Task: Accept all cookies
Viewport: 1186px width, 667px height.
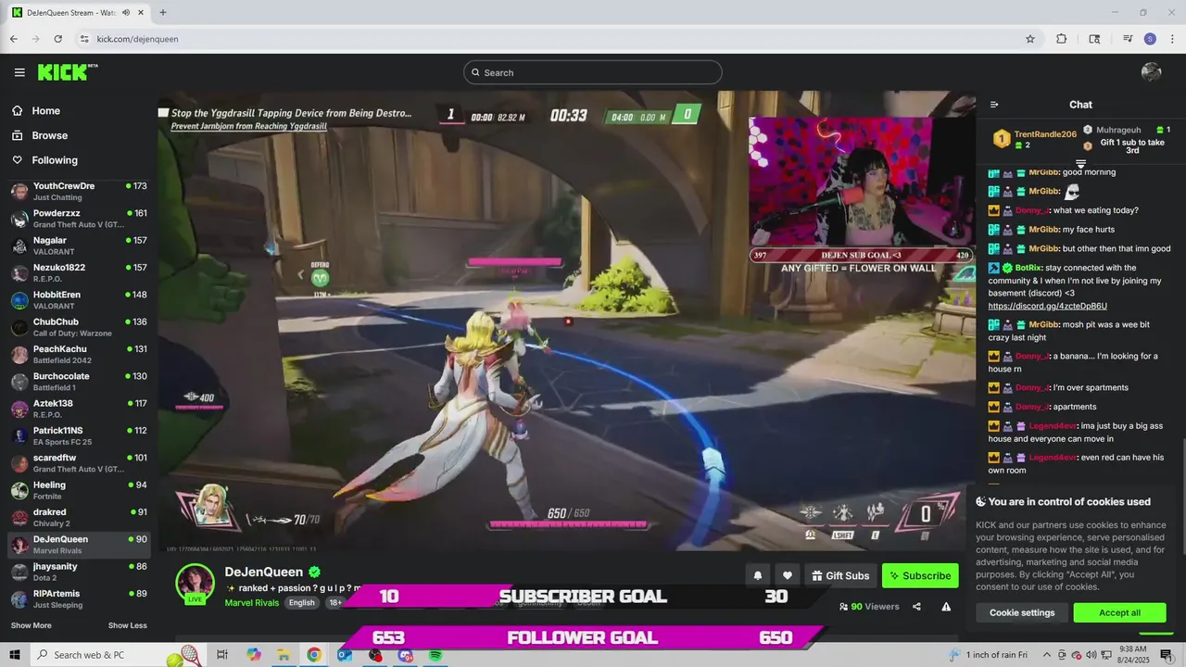Action: pos(1119,612)
